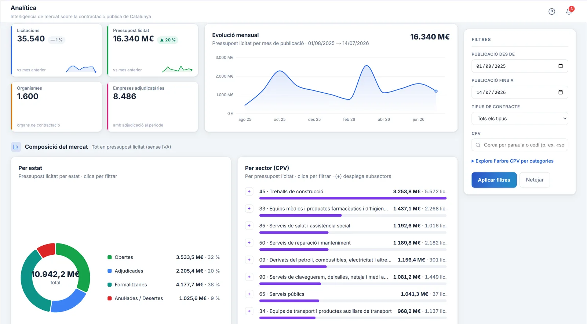Click the red Anul·lades / Desertes legend swatch
This screenshot has width=587, height=324.
109,298
